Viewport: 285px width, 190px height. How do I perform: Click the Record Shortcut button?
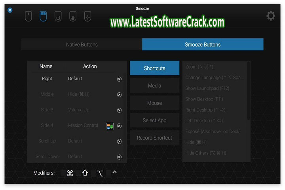click(x=154, y=138)
